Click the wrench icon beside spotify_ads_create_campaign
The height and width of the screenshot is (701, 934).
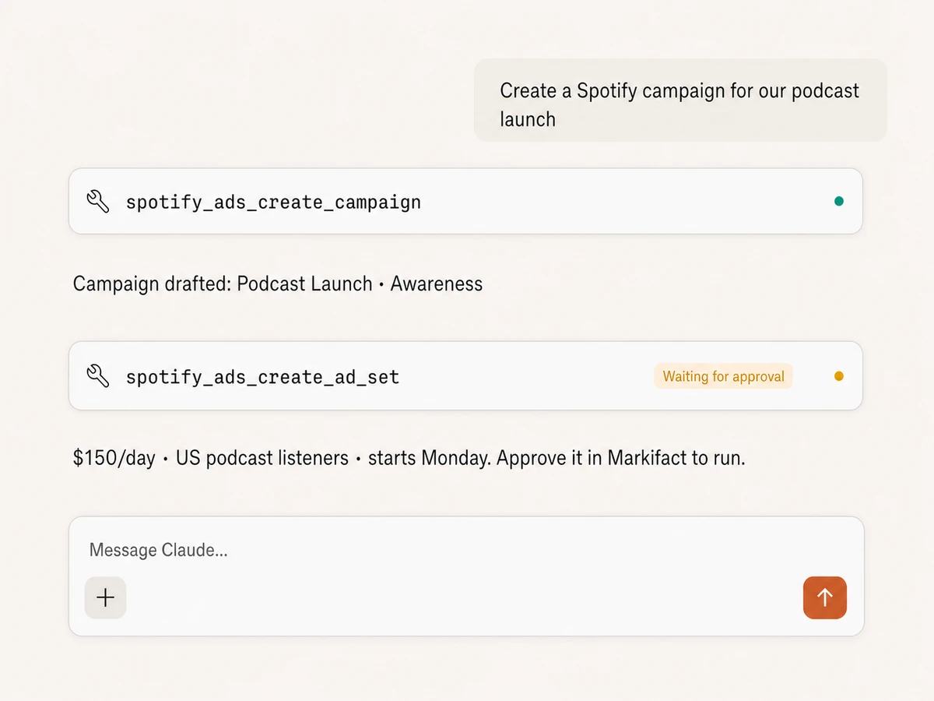[x=98, y=202]
